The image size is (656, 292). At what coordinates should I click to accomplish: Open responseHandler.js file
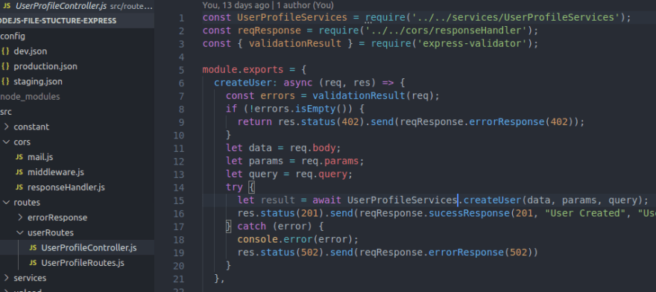click(66, 188)
